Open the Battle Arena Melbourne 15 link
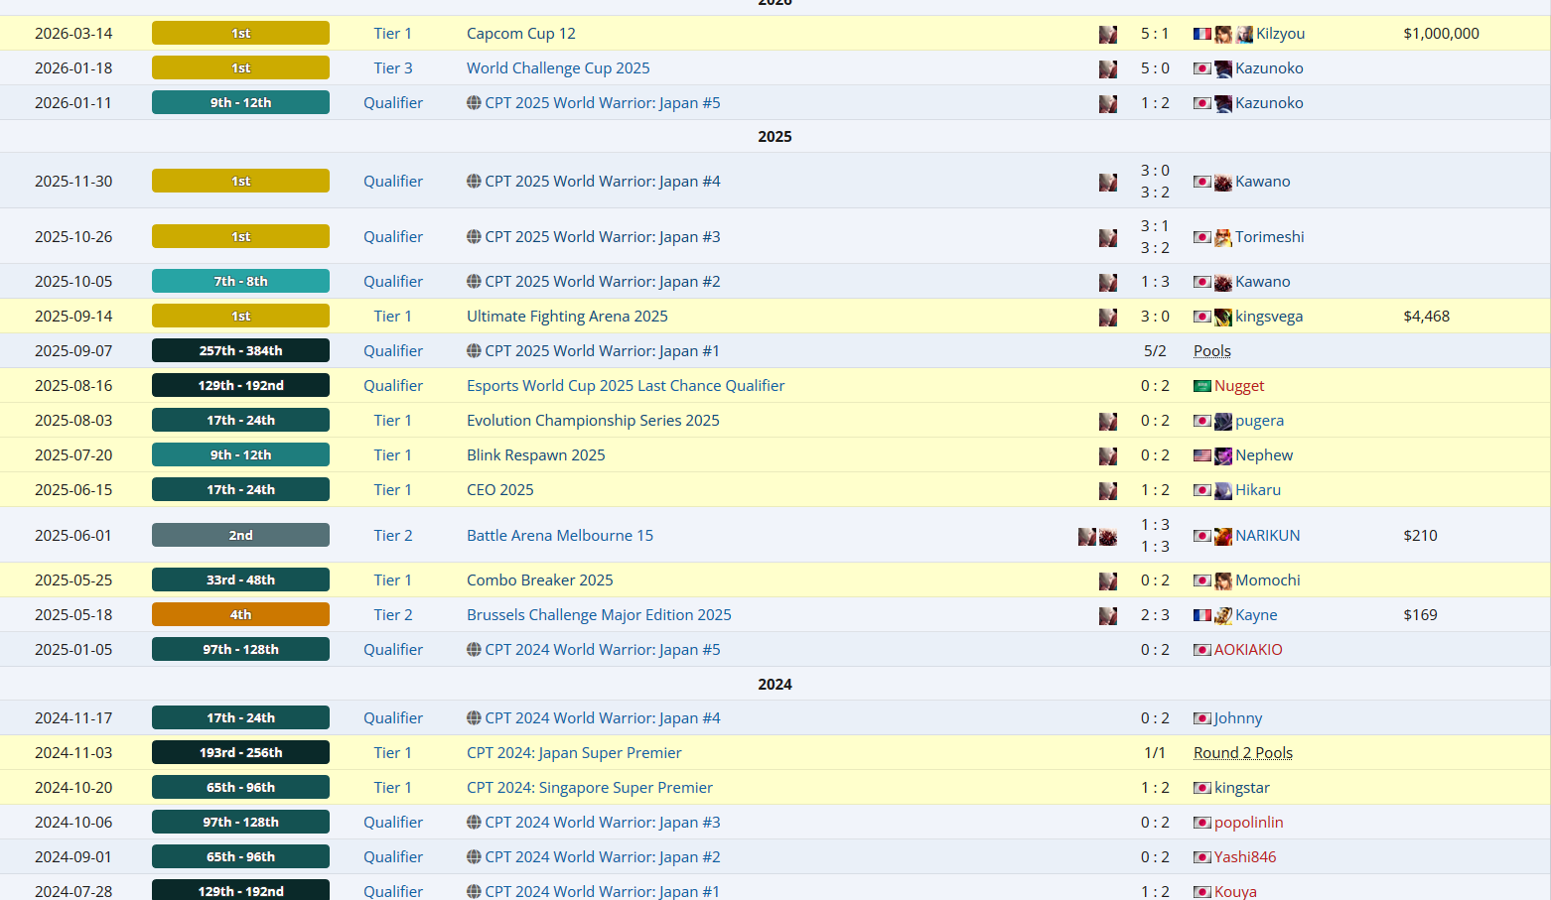The height and width of the screenshot is (900, 1551). (560, 536)
